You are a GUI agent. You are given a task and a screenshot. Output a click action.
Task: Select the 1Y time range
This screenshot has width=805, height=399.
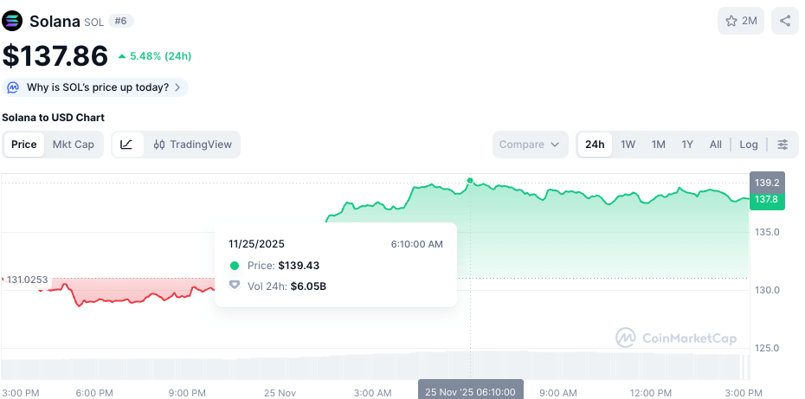tap(687, 145)
